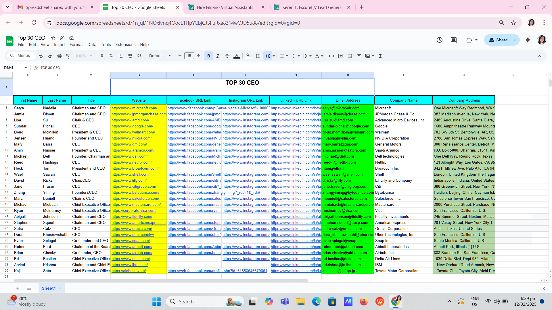Open Functions sigma icon
The height and width of the screenshot is (310, 552).
380,56
